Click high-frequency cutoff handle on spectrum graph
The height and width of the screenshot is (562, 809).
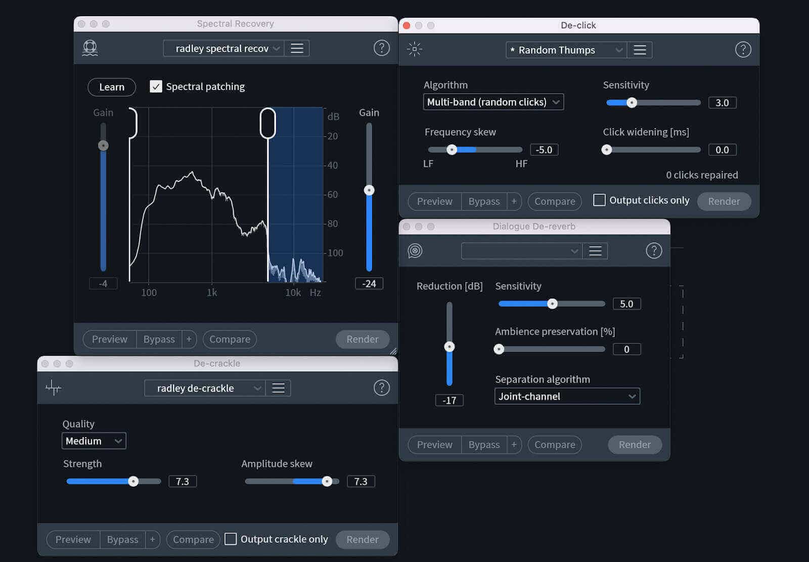268,123
